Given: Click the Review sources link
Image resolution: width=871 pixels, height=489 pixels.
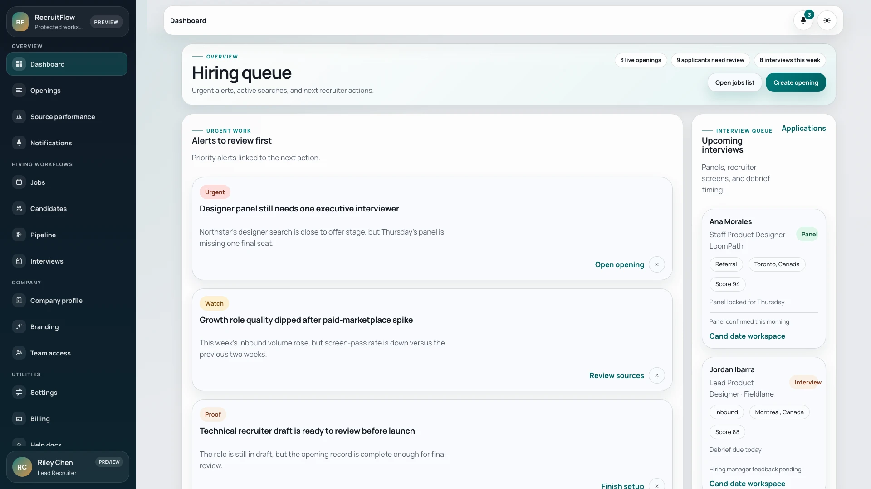Looking at the screenshot, I should [617, 375].
